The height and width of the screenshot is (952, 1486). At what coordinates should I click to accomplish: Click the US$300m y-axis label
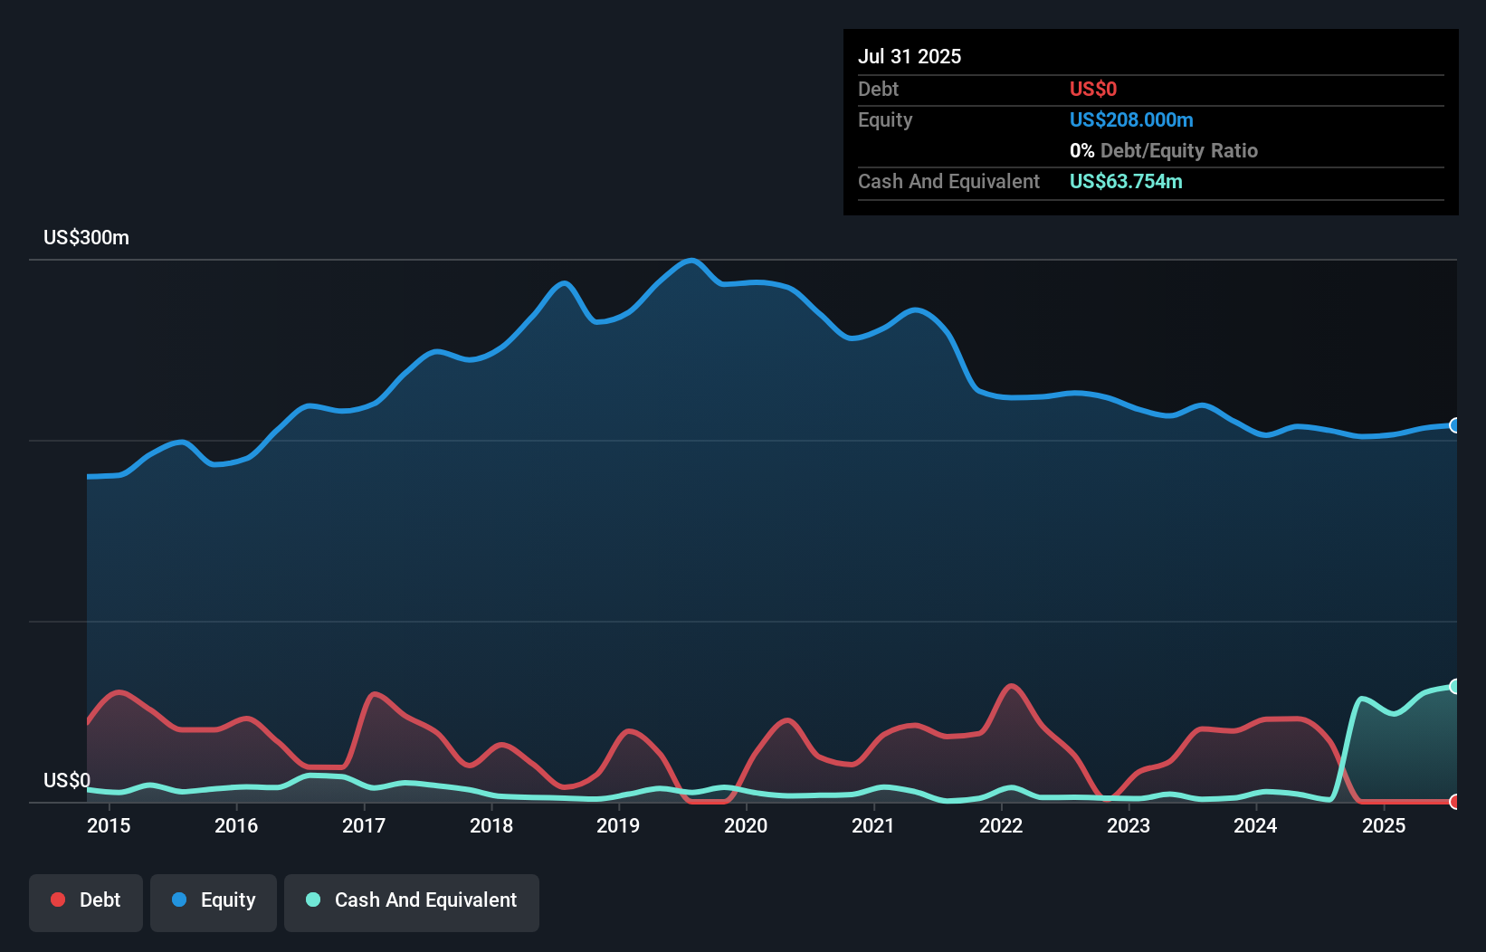tap(86, 238)
